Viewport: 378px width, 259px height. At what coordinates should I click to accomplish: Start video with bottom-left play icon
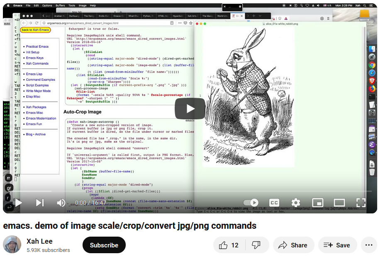[19, 203]
